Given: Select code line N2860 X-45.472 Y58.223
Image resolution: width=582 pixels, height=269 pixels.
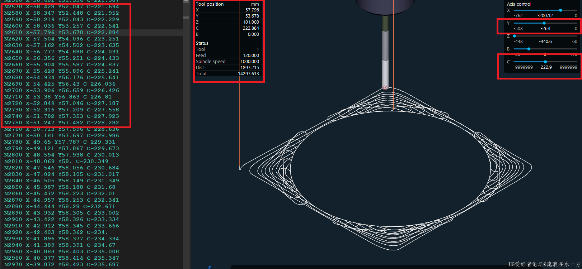Looking at the screenshot, I should click(x=60, y=193).
